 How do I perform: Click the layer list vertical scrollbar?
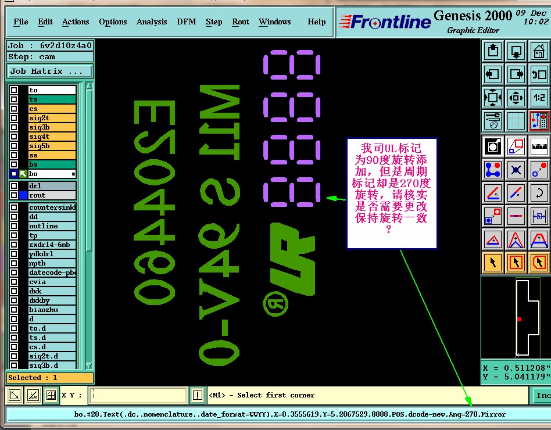pos(90,170)
